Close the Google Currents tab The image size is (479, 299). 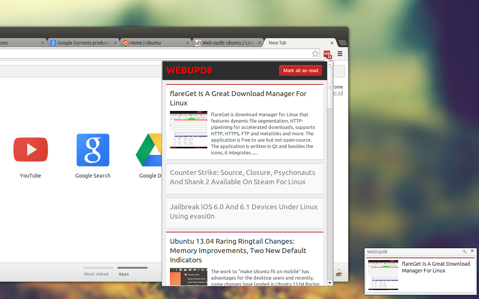coord(115,43)
